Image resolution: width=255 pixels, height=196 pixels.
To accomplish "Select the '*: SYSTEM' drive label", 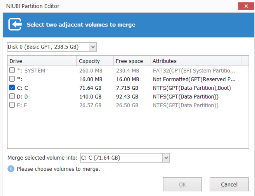I will 31,71.
